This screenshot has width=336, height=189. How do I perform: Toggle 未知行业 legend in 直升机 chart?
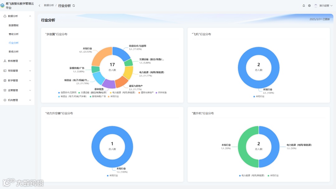[x=273, y=176]
